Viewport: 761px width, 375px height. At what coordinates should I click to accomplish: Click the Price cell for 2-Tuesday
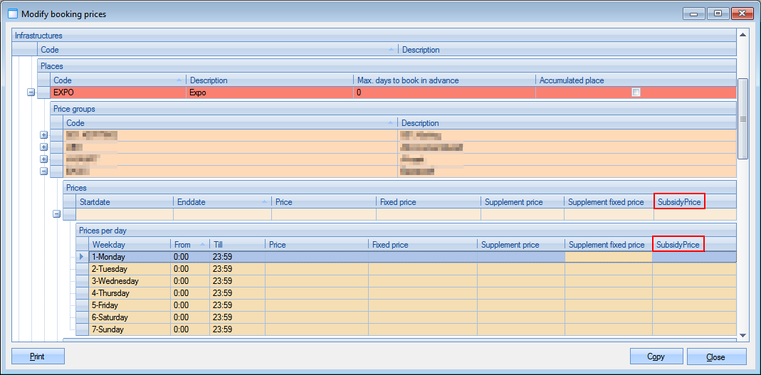316,269
